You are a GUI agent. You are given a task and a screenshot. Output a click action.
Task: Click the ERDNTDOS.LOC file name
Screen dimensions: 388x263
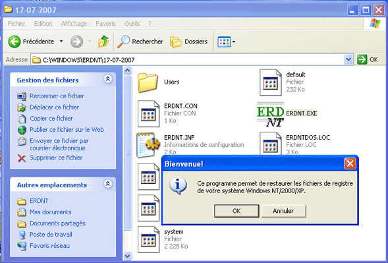point(308,138)
